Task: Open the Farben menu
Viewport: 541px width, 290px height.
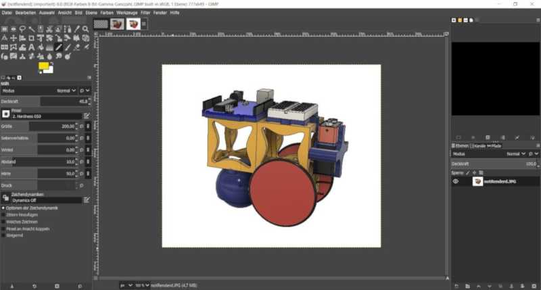Action: tap(107, 13)
